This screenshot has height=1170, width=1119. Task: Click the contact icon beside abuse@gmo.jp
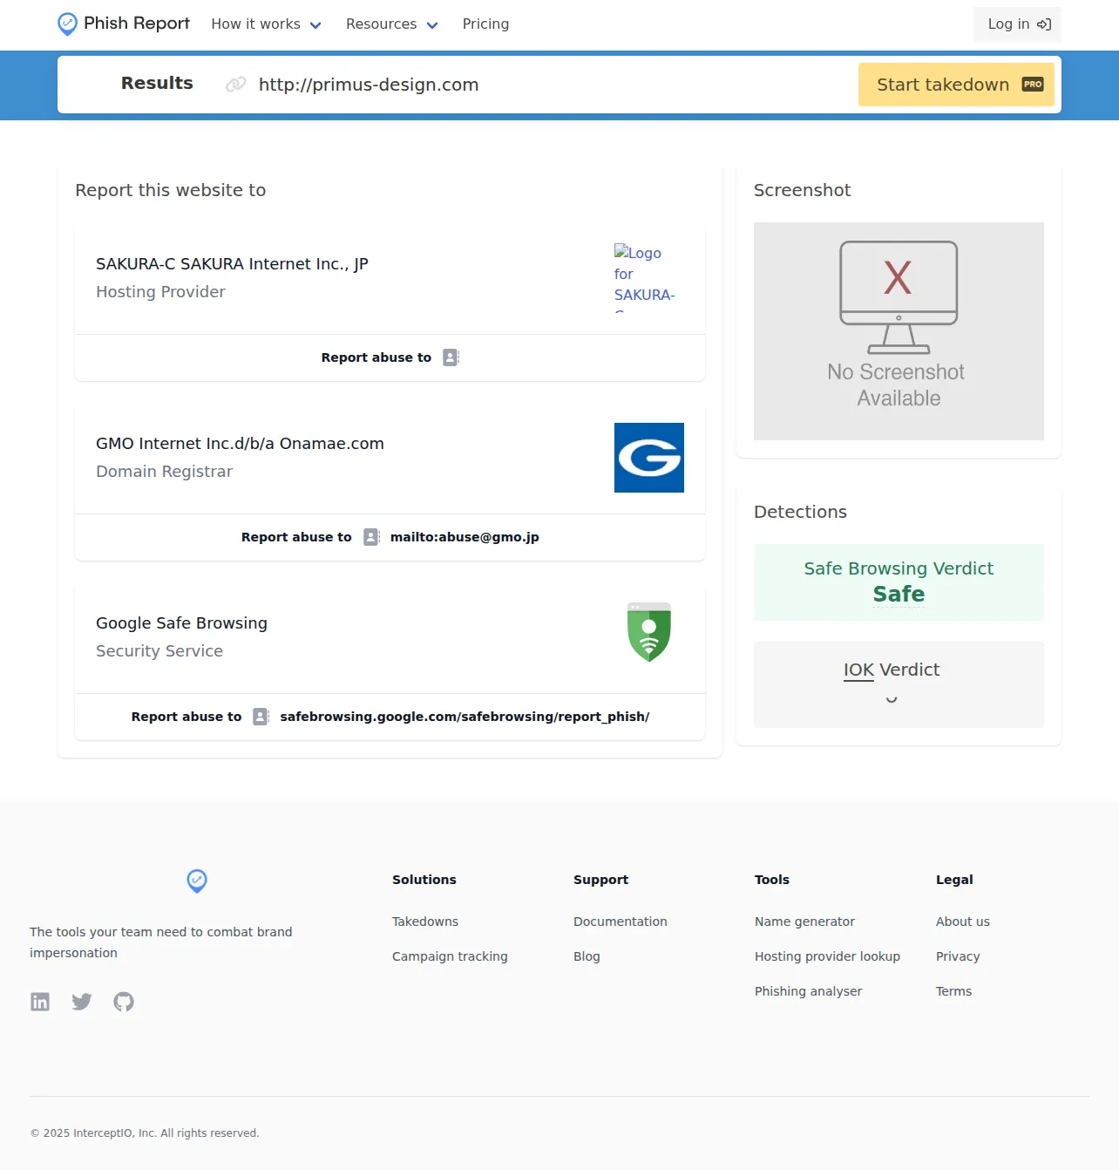coord(371,537)
